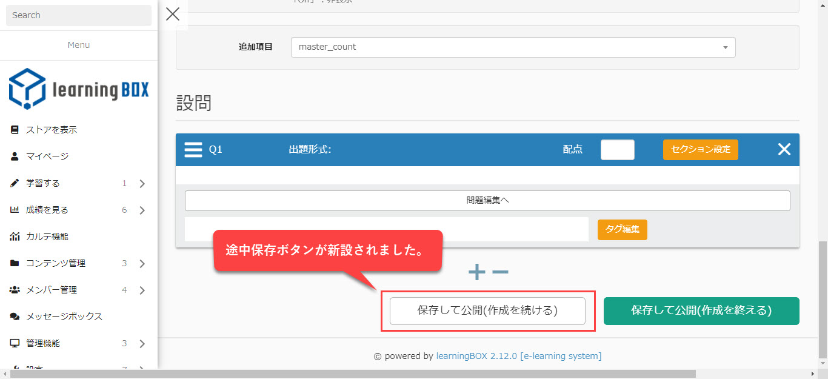Add a question with the plus icon
828x379 pixels.
[x=477, y=273]
